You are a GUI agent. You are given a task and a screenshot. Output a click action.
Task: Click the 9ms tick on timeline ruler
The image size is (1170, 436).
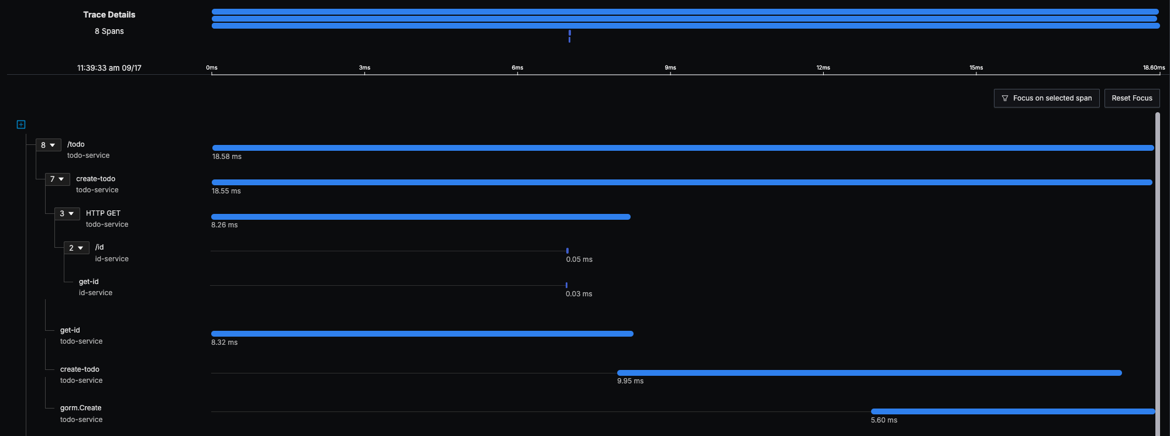pos(670,68)
